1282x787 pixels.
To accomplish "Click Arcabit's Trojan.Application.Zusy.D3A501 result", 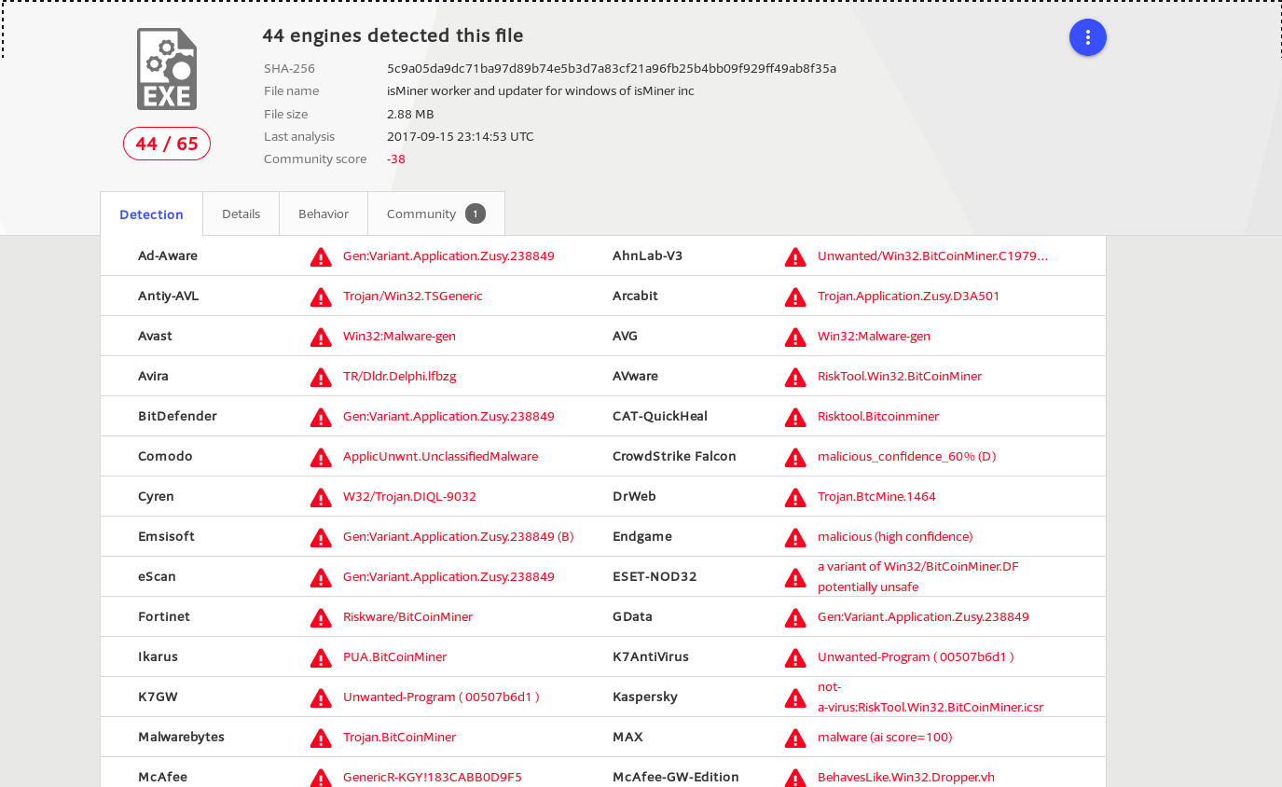I will [908, 296].
